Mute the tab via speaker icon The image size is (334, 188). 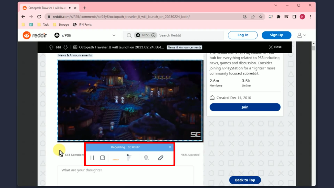coord(70,8)
